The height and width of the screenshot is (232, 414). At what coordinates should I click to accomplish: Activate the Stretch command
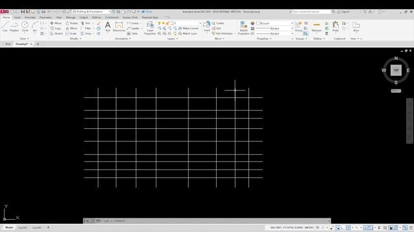click(x=56, y=34)
